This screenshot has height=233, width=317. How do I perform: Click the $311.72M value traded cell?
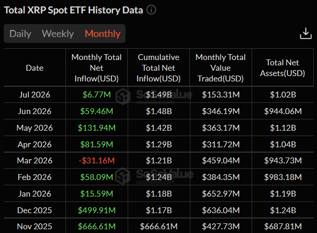click(x=221, y=145)
